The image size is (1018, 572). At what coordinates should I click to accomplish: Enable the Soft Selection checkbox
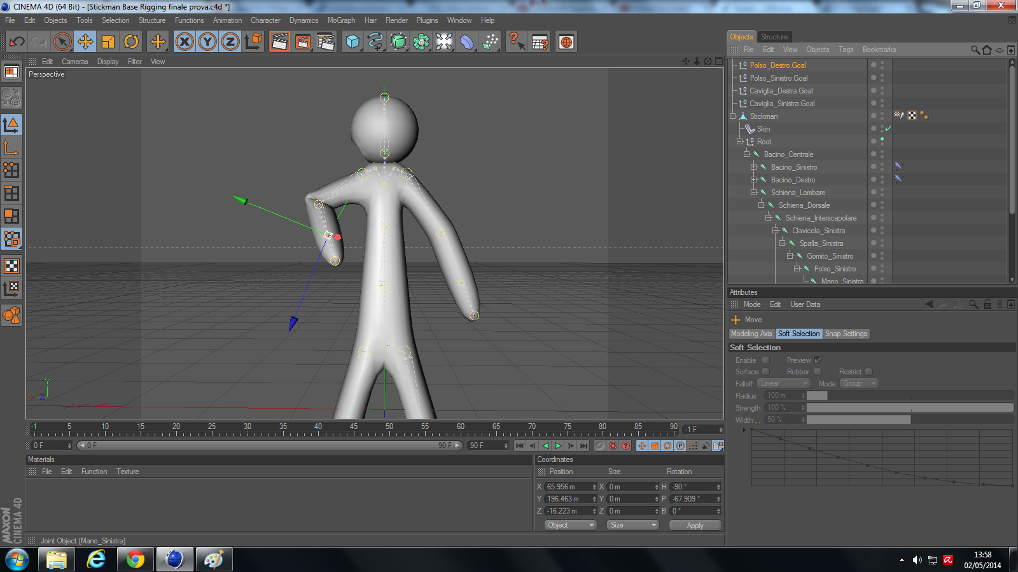pos(766,360)
